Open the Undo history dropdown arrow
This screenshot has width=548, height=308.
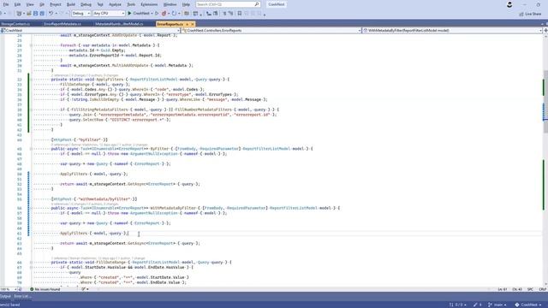pyautogui.click(x=56, y=14)
